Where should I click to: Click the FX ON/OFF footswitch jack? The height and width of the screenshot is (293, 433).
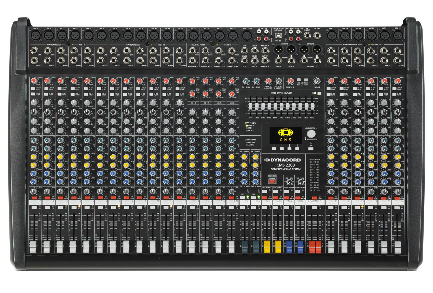pos(307,35)
